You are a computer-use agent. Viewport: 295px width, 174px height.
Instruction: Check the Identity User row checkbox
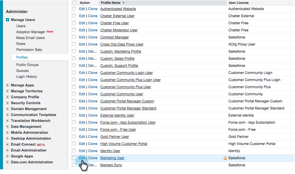pos(74,151)
